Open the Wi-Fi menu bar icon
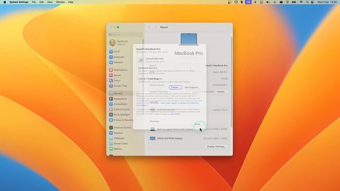 (301, 2)
